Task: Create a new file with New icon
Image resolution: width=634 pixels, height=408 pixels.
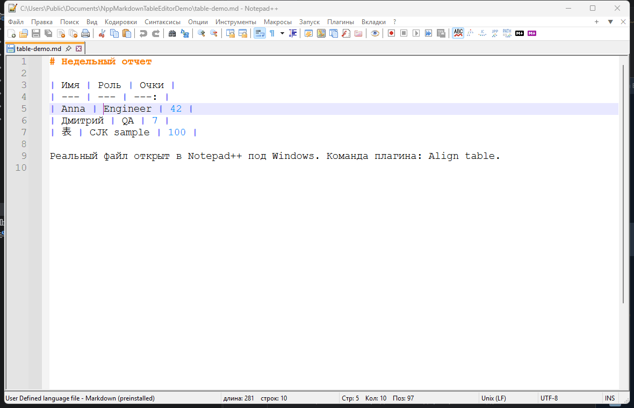Action: coord(11,33)
